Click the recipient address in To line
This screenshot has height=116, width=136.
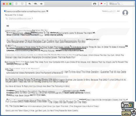coord(20,19)
